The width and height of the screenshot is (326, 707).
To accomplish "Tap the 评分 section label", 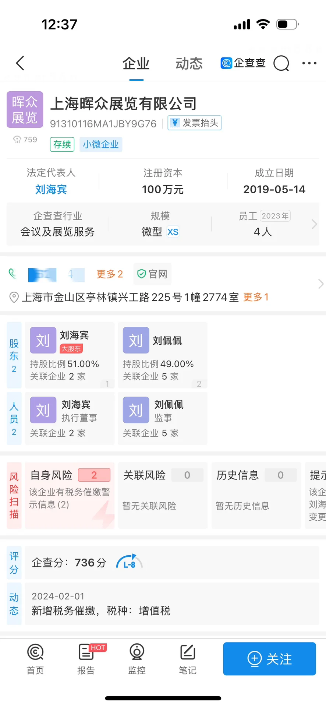I will coord(14,563).
